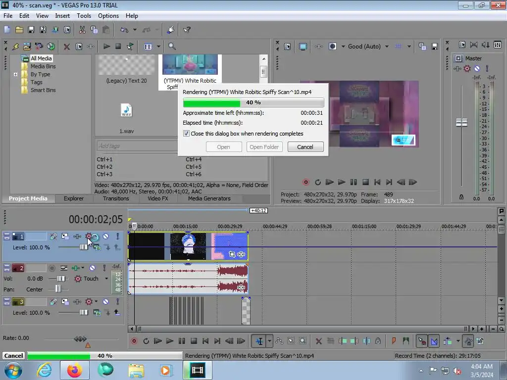Toggle Invert phase on audio track 2
507x380 pixels.
click(x=64, y=268)
